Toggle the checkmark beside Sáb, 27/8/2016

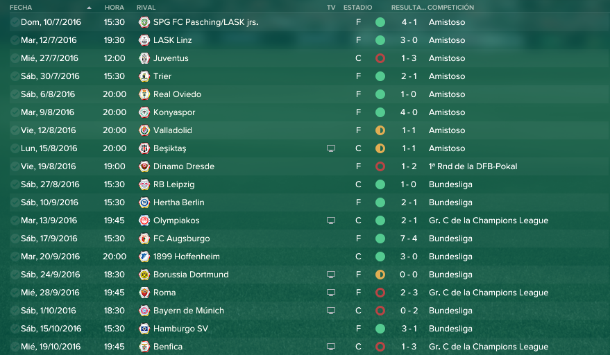(x=15, y=184)
